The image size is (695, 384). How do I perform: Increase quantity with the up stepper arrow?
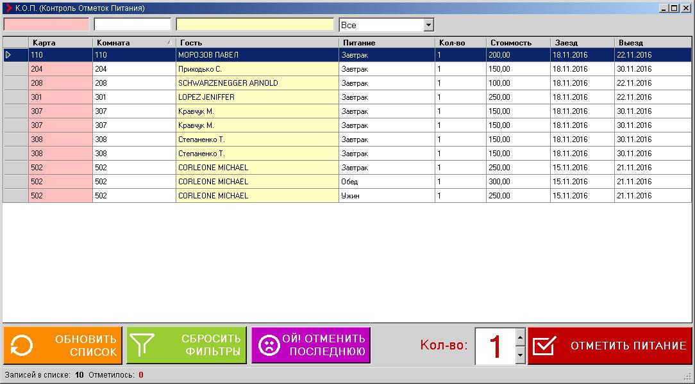coord(521,337)
